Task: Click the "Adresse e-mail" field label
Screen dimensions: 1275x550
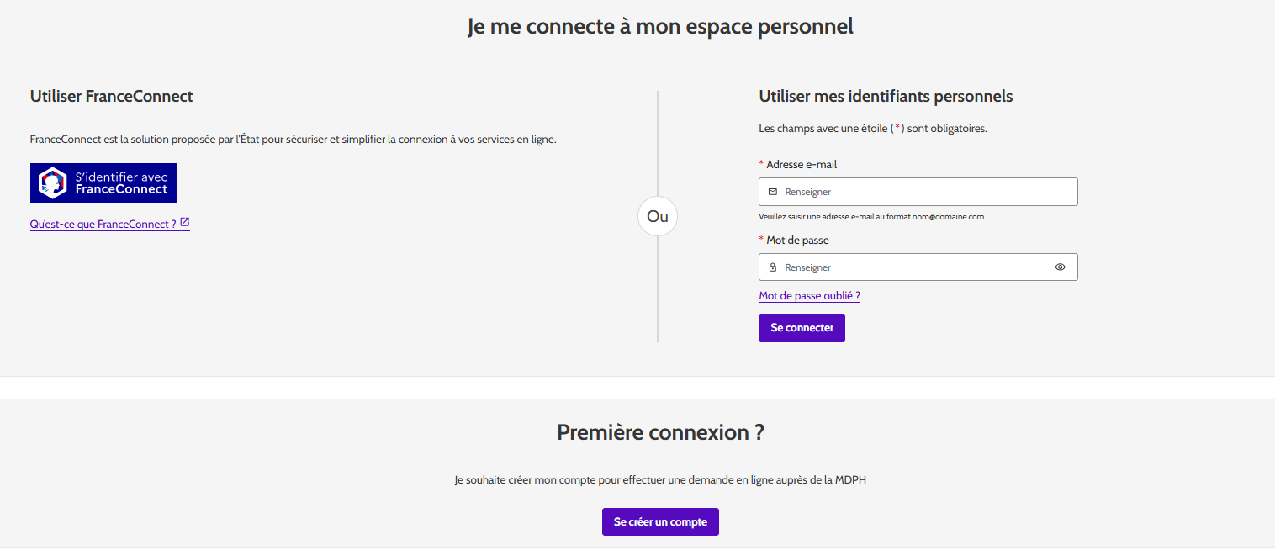Action: (801, 165)
